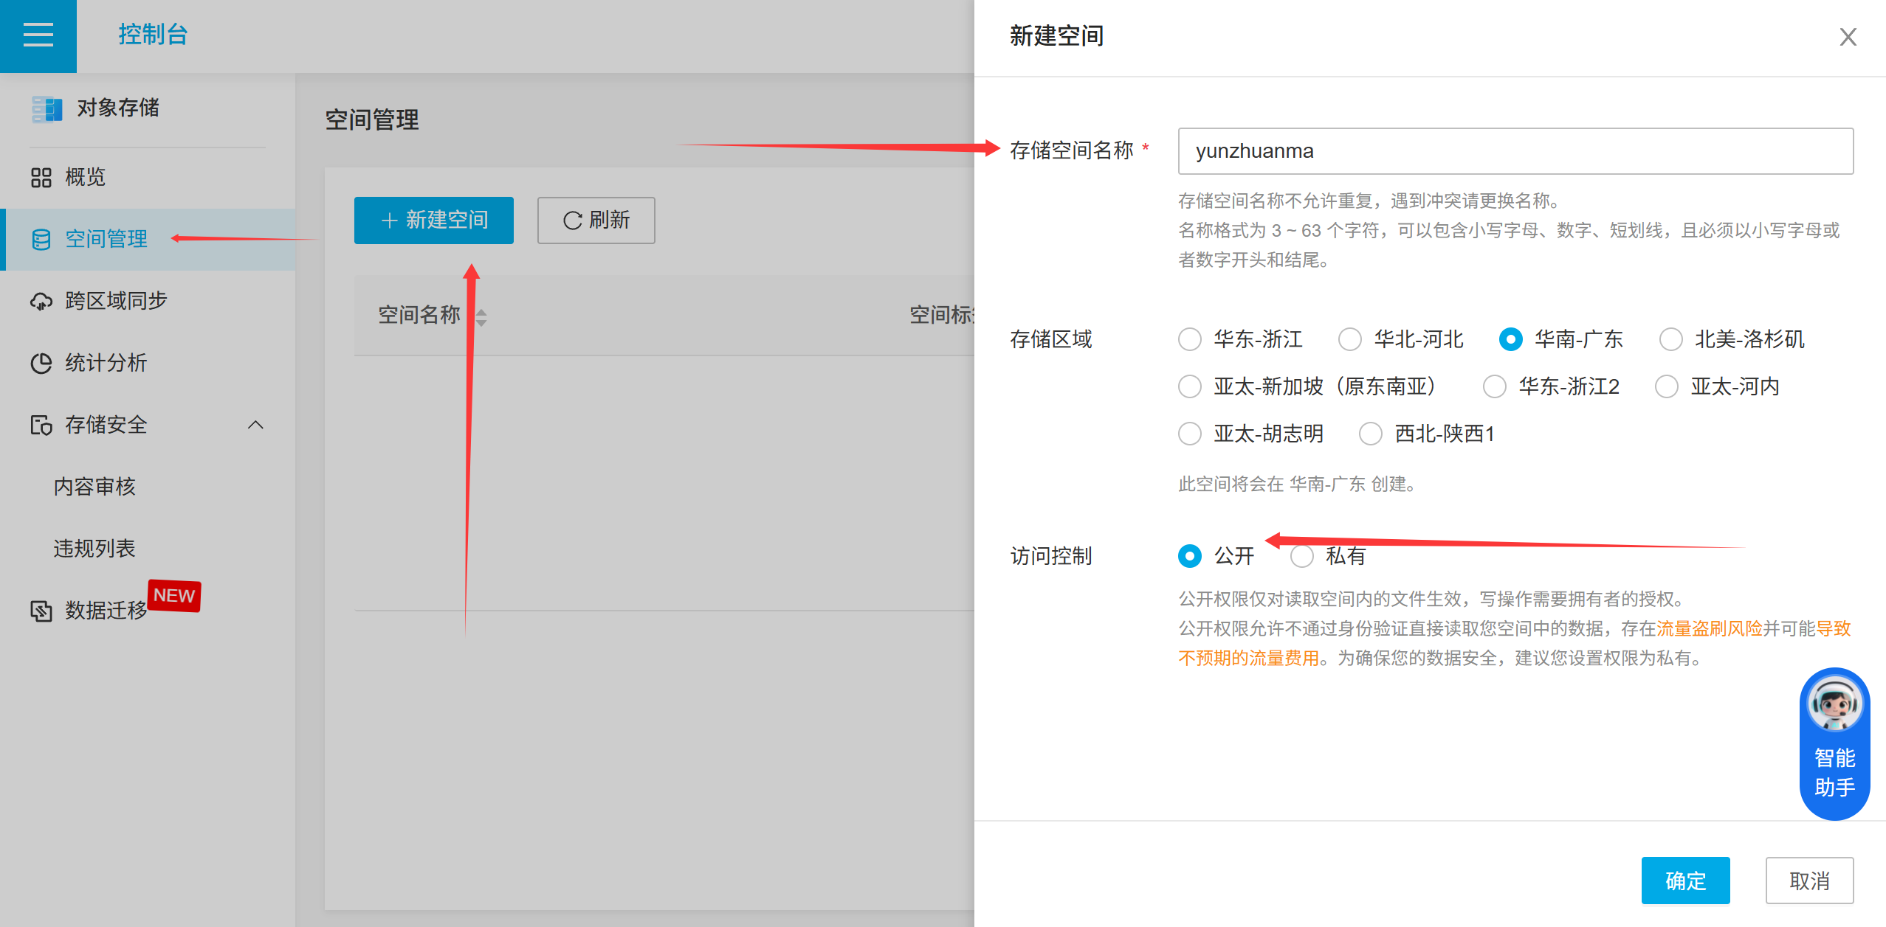Viewport: 1886px width, 927px height.
Task: Open the smart assistant robot widget
Action: pos(1834,742)
